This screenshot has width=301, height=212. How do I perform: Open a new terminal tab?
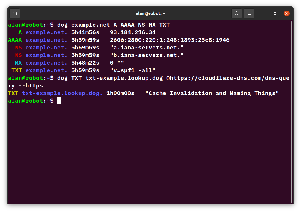(14, 13)
